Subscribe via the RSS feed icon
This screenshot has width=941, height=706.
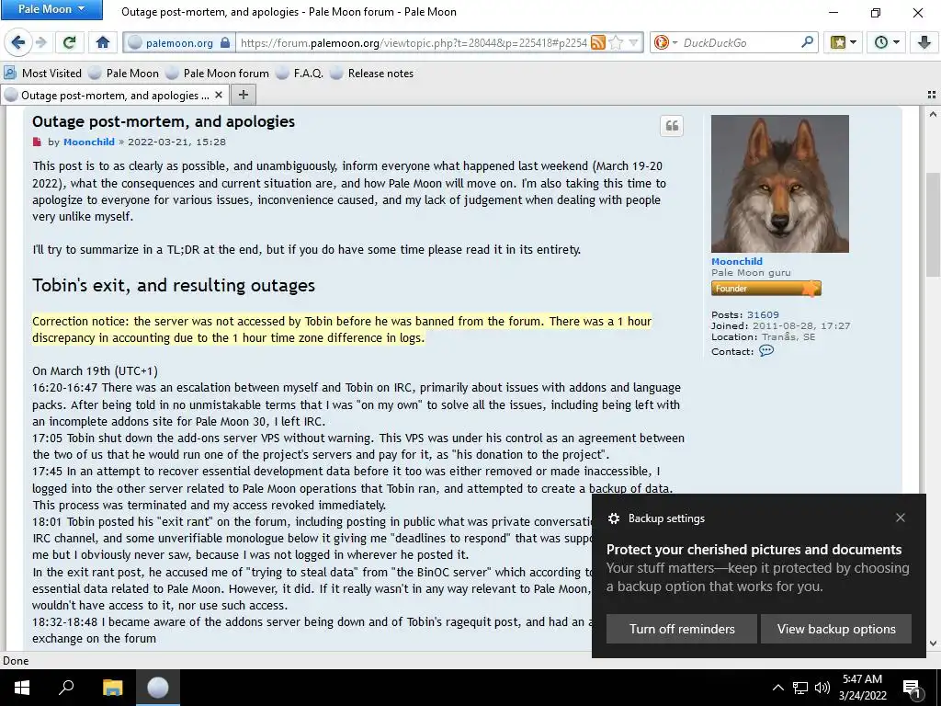(x=597, y=42)
